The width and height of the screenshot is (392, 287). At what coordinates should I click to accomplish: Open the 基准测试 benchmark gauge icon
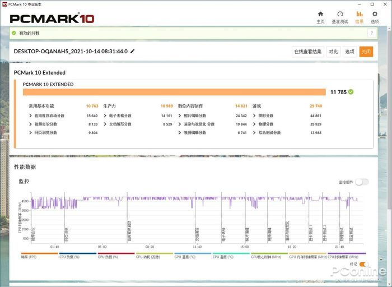pos(340,14)
